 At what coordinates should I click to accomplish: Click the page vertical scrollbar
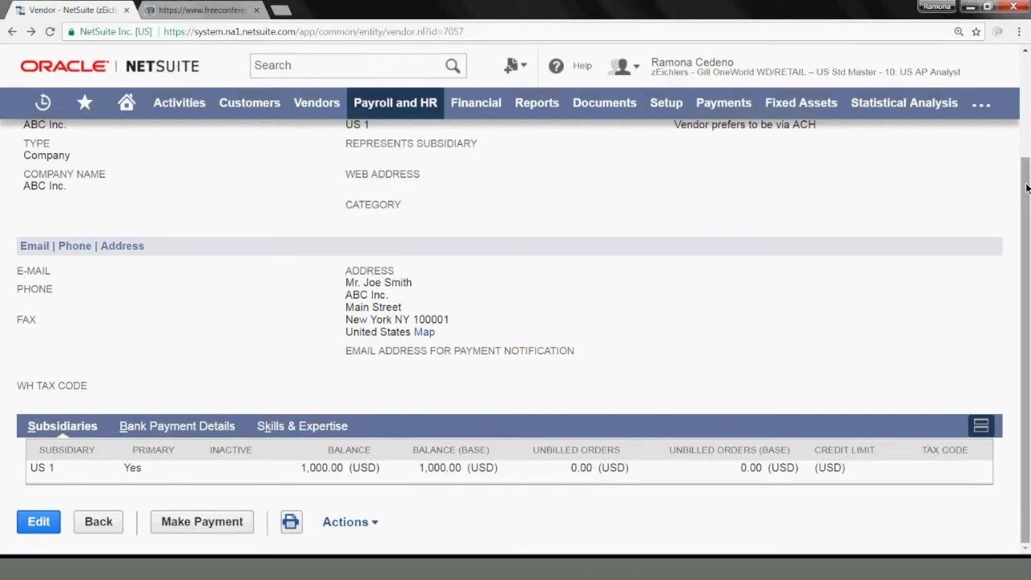(1025, 350)
